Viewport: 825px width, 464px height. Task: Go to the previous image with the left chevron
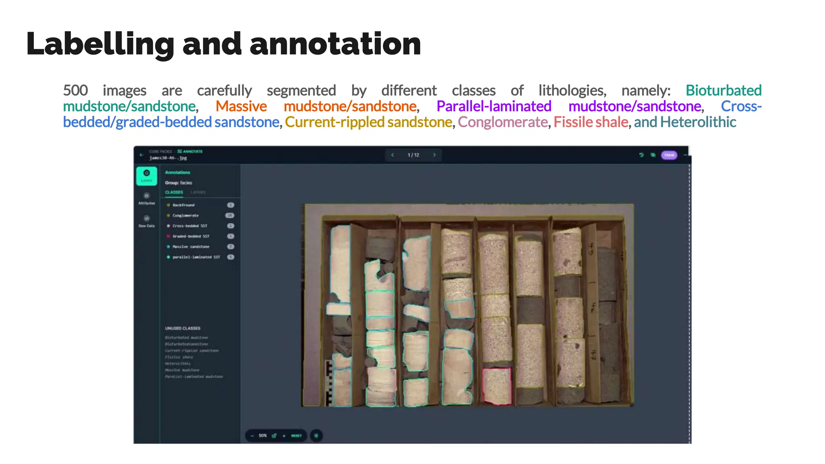coord(393,155)
